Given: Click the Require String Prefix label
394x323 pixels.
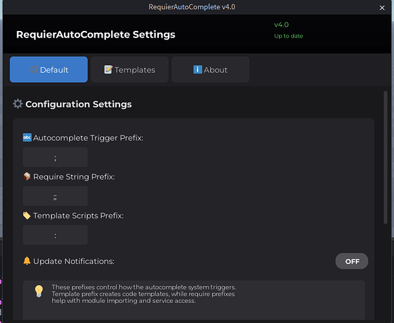Looking at the screenshot, I should [x=74, y=177].
